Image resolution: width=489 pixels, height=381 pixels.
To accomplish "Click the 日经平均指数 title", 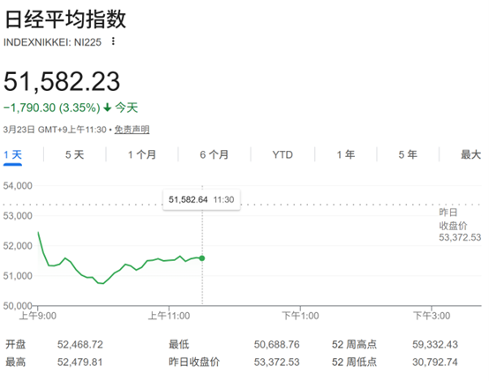I will 65,19.
